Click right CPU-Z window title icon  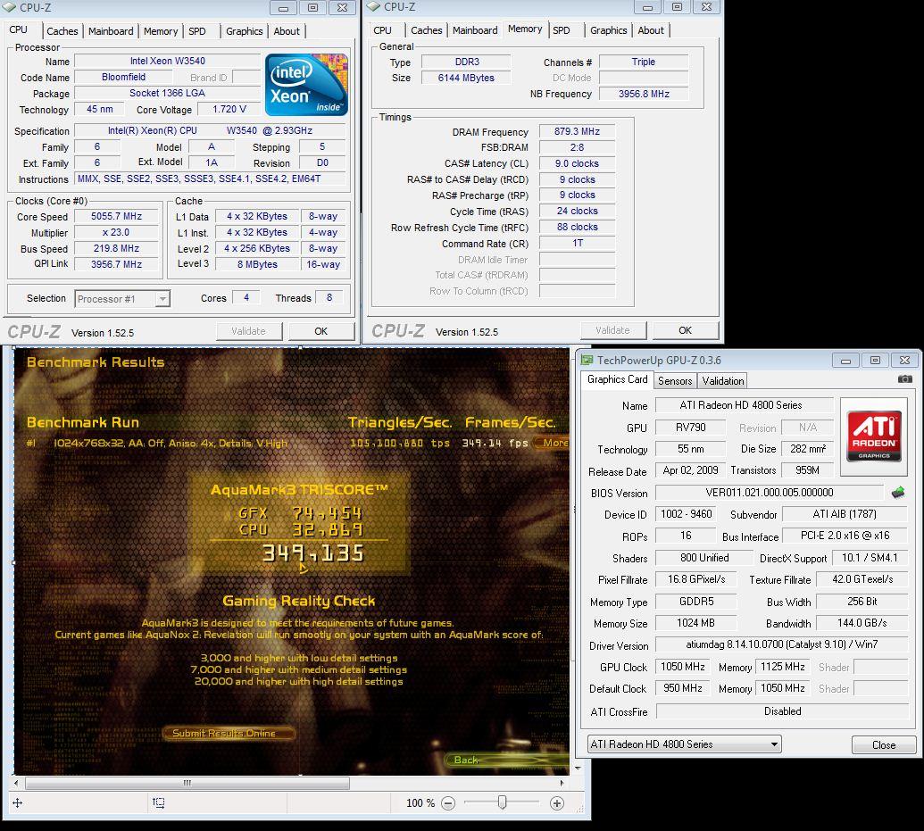click(x=373, y=7)
